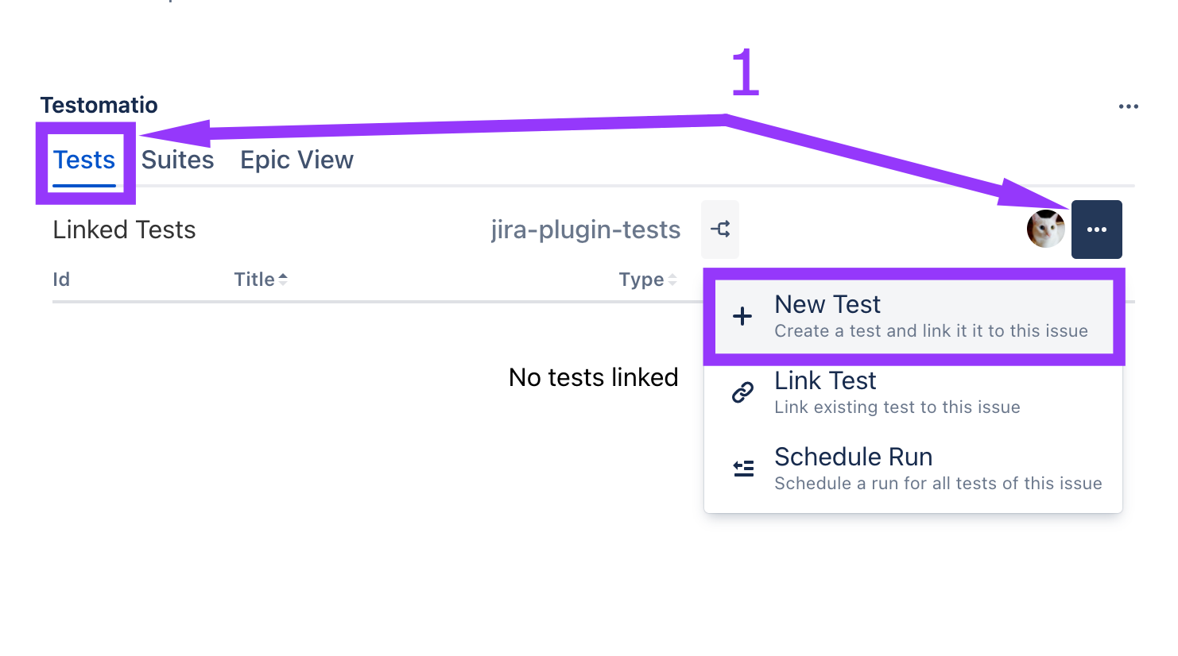
Task: Open the Epic View tab
Action: pyautogui.click(x=296, y=160)
